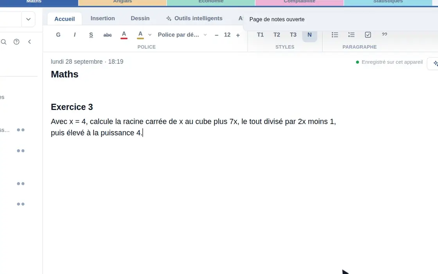Toggle strikethrough formatting (abc)
Image resolution: width=438 pixels, height=274 pixels.
(x=108, y=35)
